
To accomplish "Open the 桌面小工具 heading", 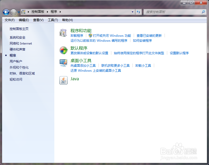I will point(81,61).
